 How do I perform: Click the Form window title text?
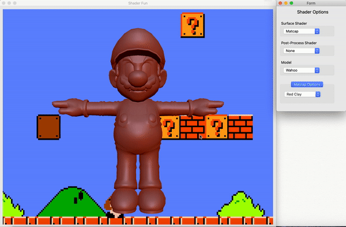pos(311,3)
